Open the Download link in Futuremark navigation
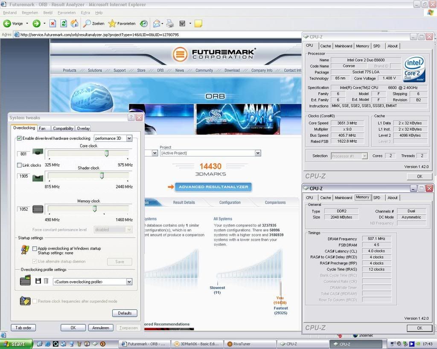Image resolution: width=437 pixels, height=349 pixels. [232, 70]
